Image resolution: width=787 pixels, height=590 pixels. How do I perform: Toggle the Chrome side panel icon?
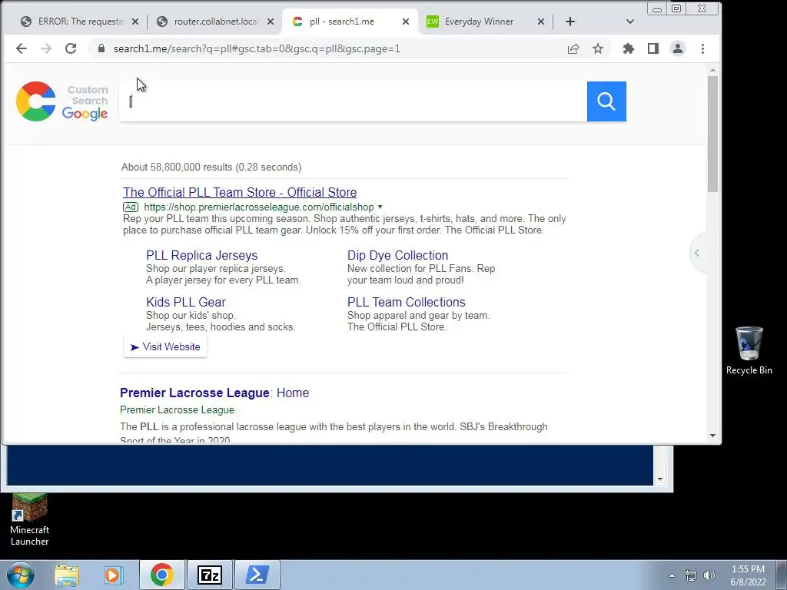tap(653, 48)
